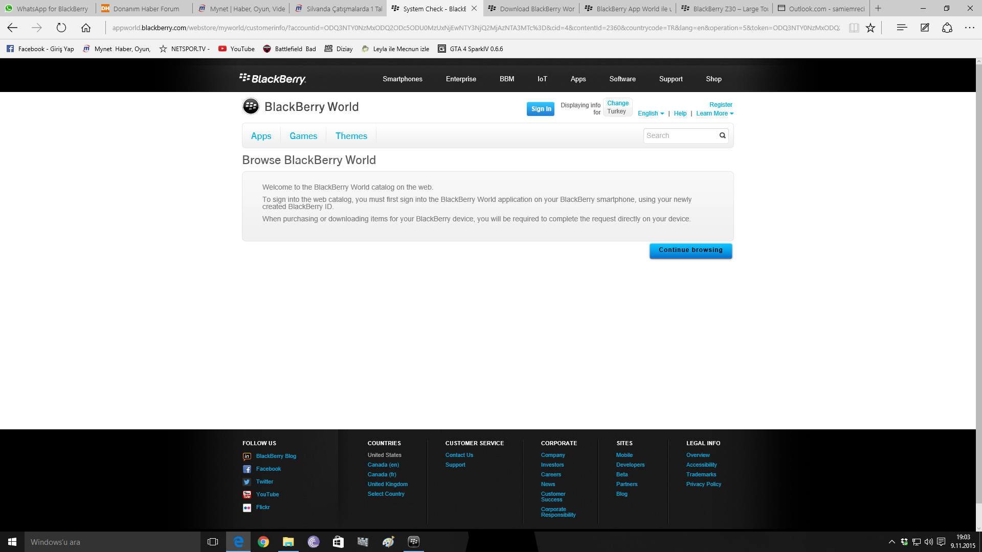Click the search magnifier icon

tap(722, 135)
